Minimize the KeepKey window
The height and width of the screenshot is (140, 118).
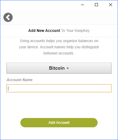pyautogui.click(x=82, y=5)
